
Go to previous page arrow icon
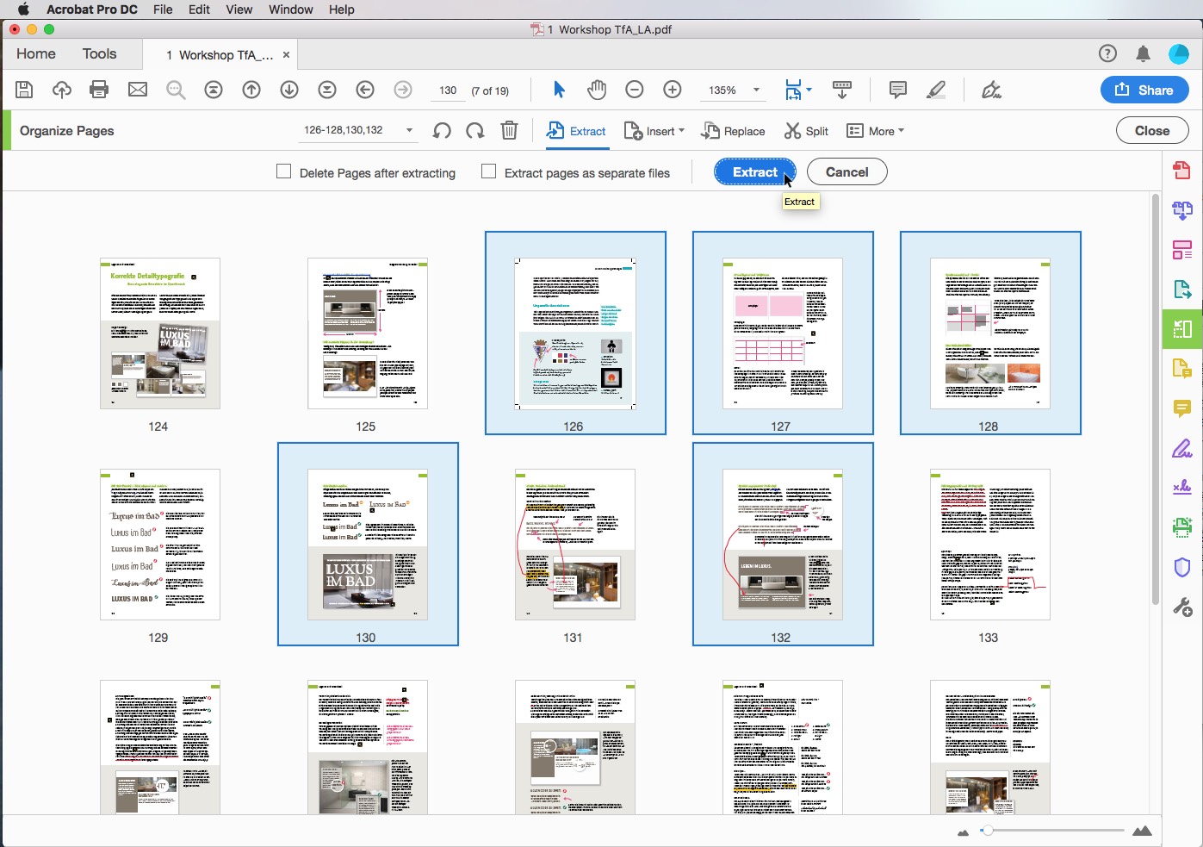tap(251, 90)
